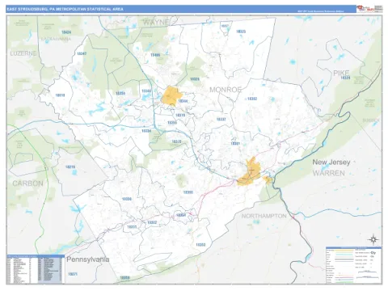Click ZIP code 18325 label
The width and height of the screenshot is (388, 291).
point(241,32)
